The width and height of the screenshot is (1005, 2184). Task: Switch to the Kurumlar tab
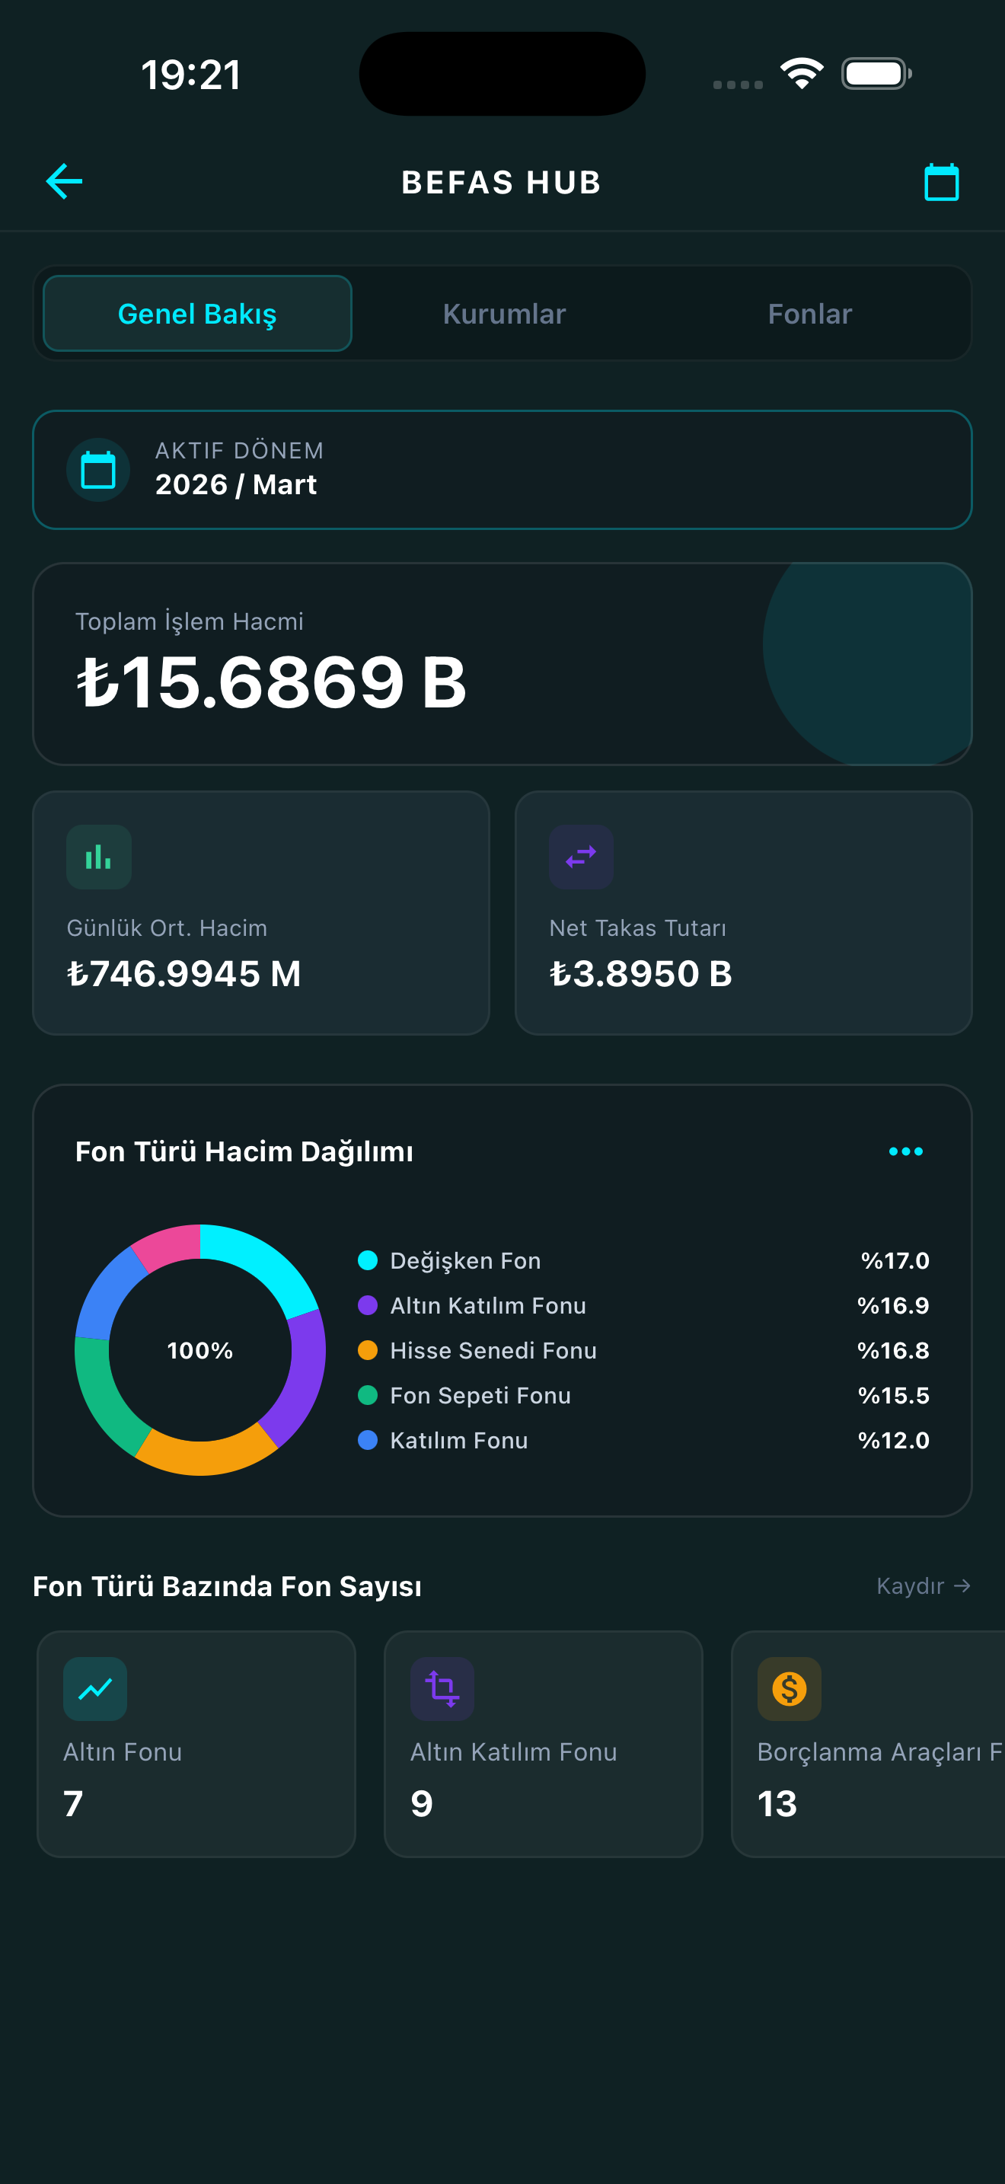(x=504, y=314)
